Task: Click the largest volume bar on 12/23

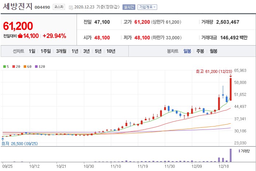Action: [231, 155]
